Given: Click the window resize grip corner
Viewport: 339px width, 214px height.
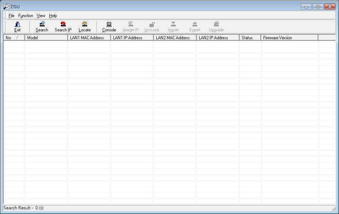Looking at the screenshot, I should pyautogui.click(x=334, y=208).
